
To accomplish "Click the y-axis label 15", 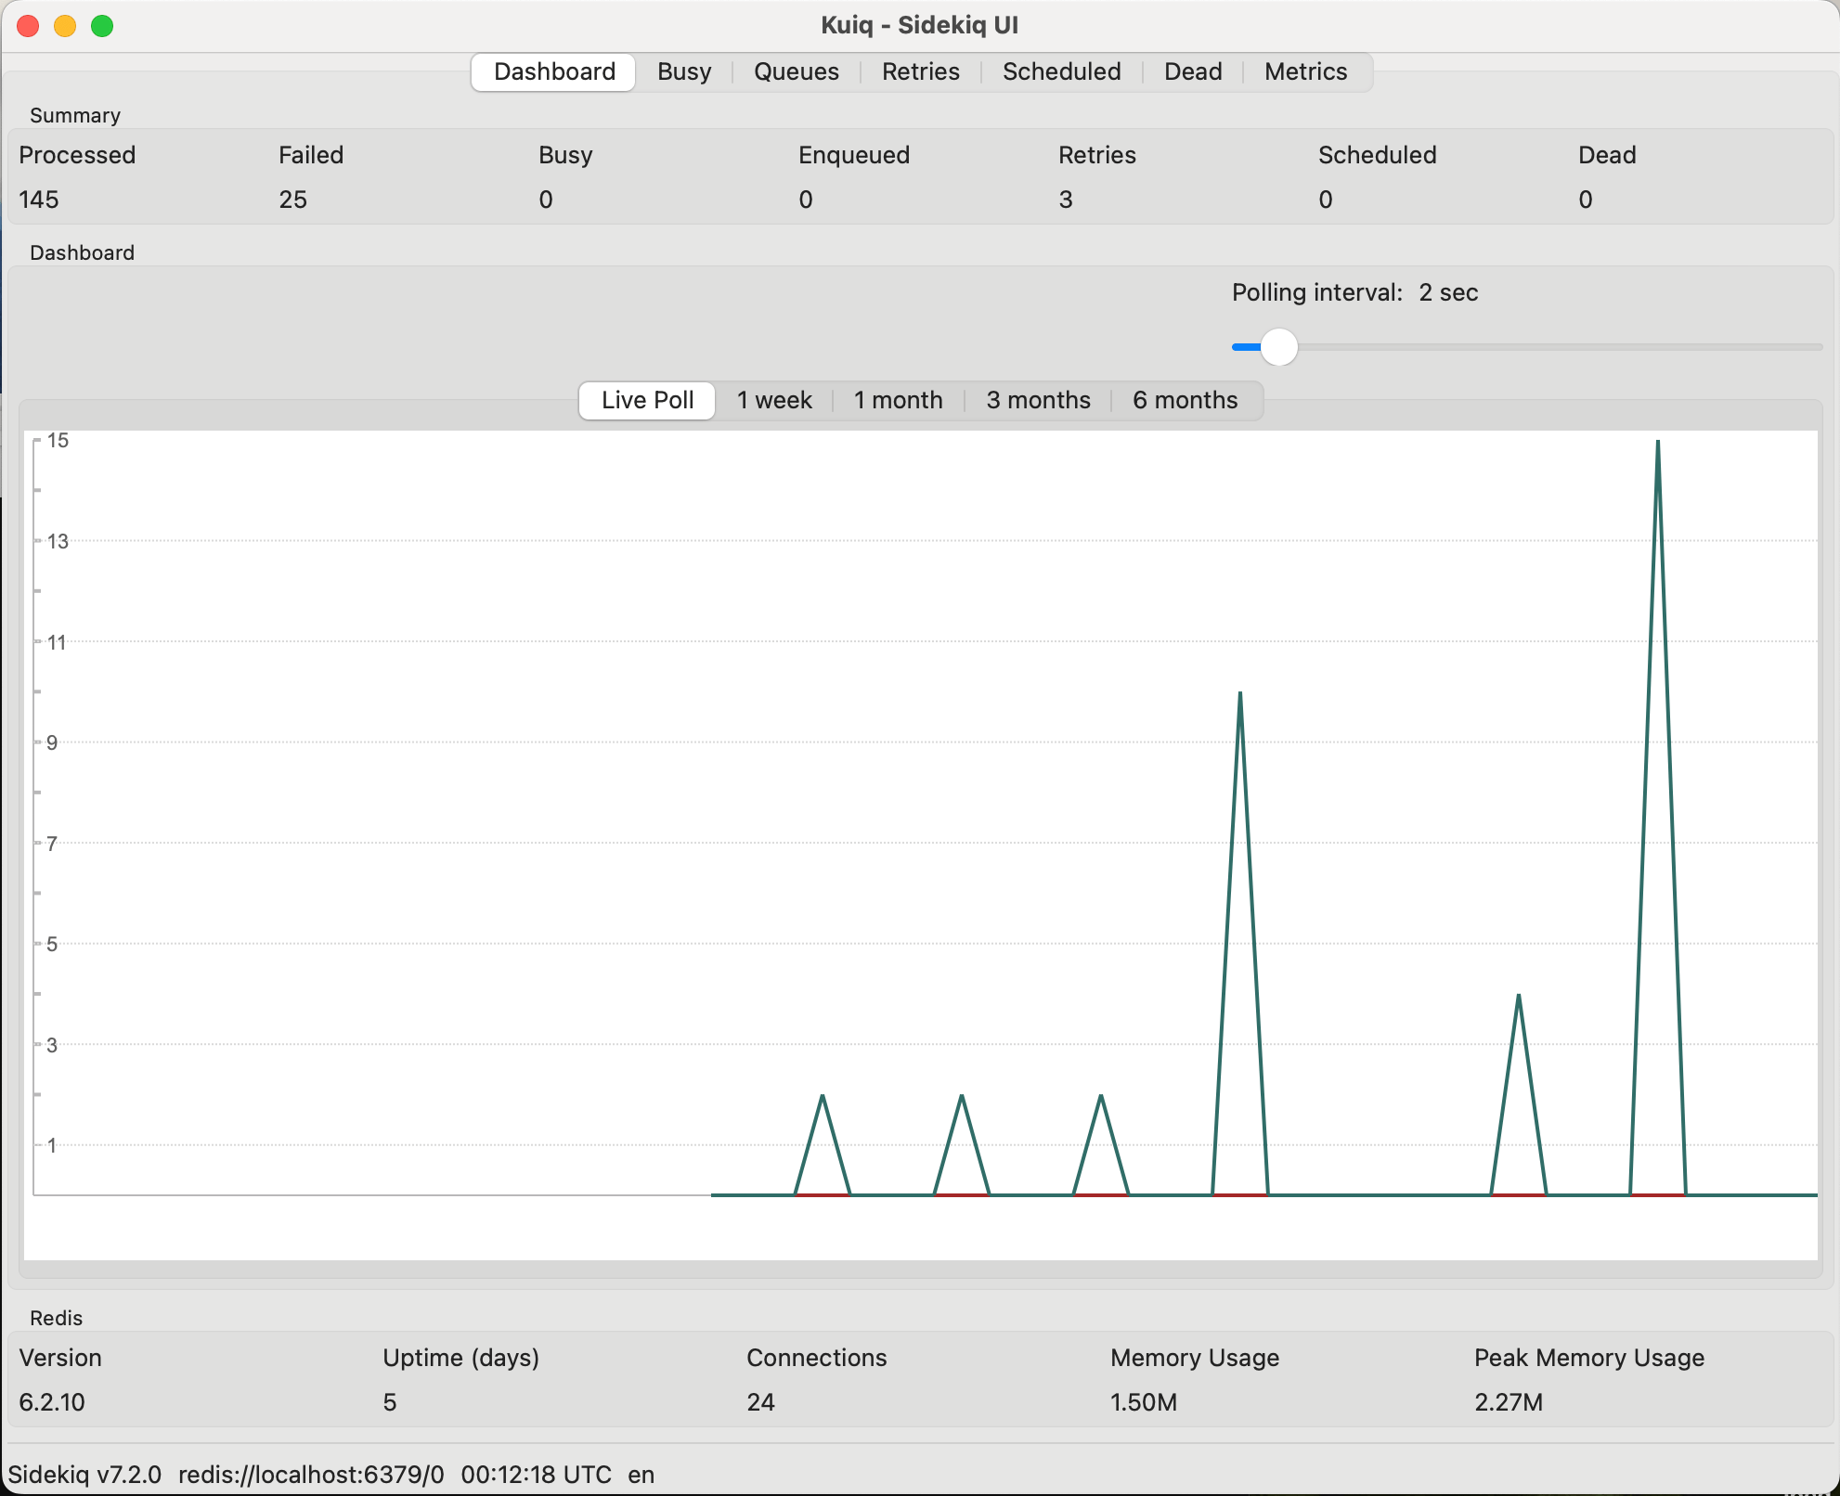I will [x=58, y=441].
